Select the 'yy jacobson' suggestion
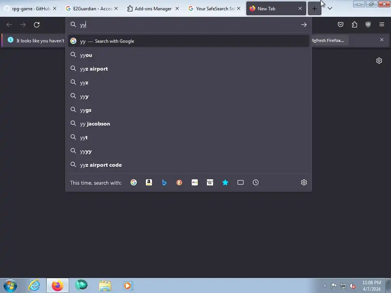This screenshot has width=391, height=293. point(189,124)
